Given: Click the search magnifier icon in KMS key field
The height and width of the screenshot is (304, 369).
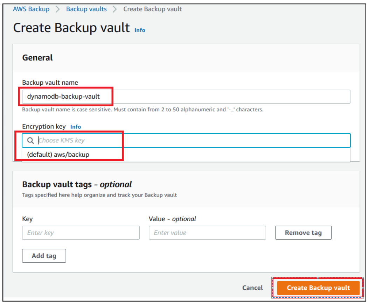Looking at the screenshot, I should [x=30, y=141].
